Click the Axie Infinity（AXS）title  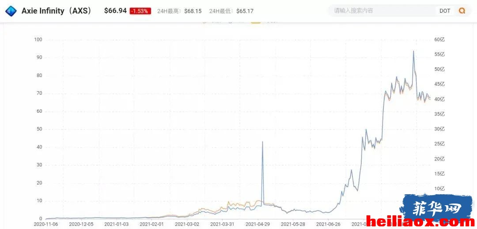(57, 11)
